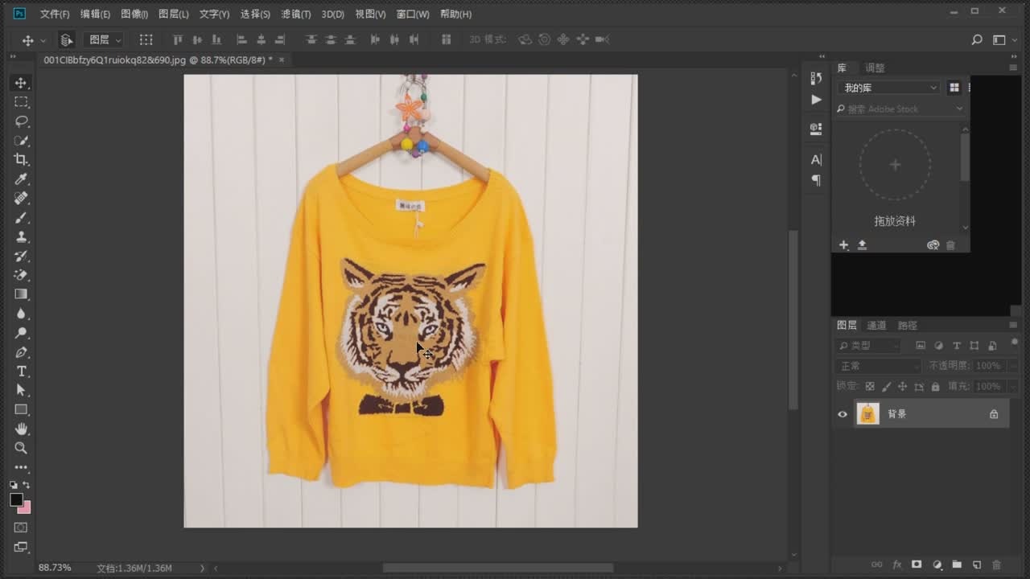This screenshot has height=579, width=1030.
Task: Select the Path Selection tool
Action: coord(21,390)
